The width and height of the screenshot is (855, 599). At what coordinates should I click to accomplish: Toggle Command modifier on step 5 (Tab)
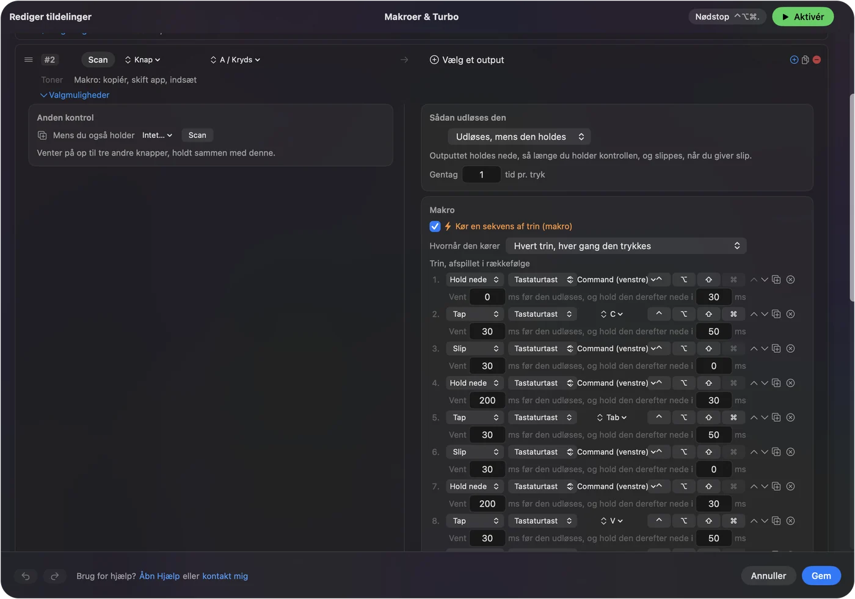733,418
